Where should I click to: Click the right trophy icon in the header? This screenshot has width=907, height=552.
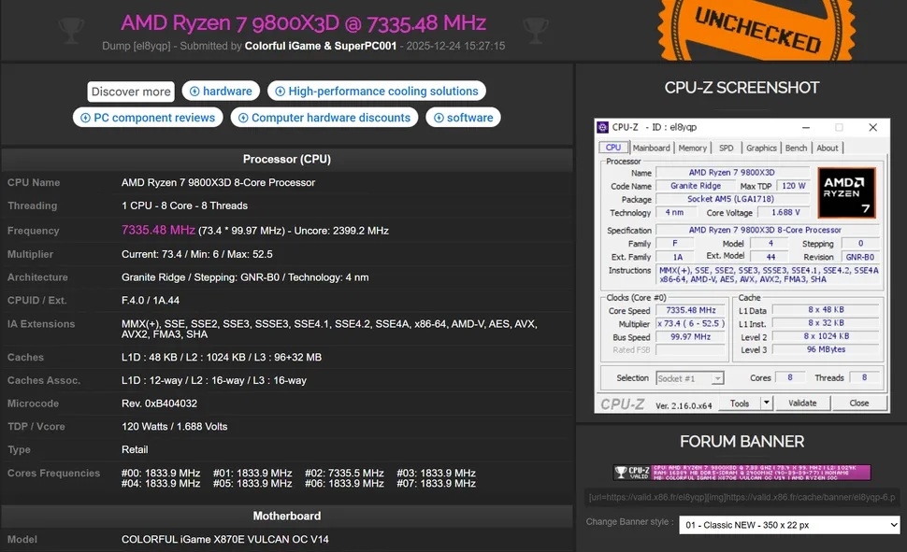click(x=536, y=28)
